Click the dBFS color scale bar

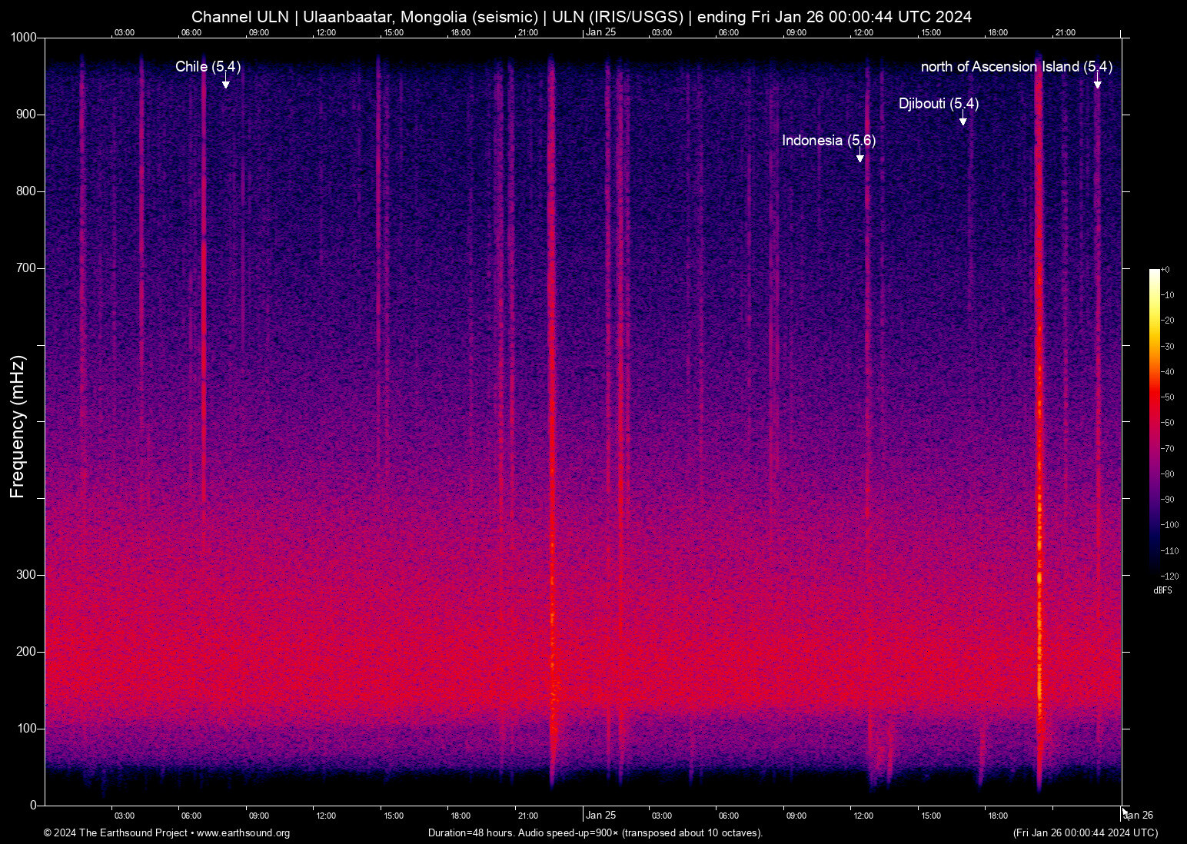tap(1154, 421)
